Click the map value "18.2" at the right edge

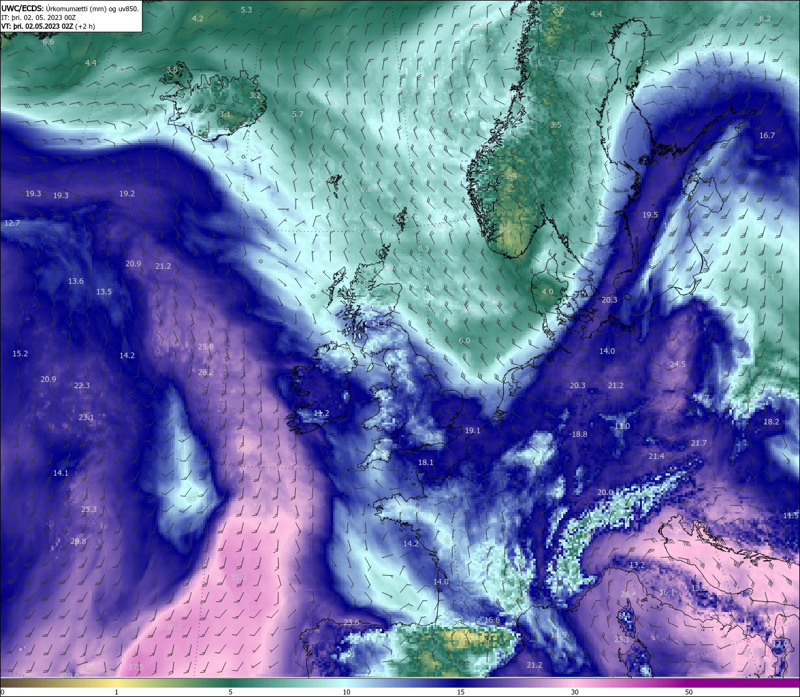[771, 422]
